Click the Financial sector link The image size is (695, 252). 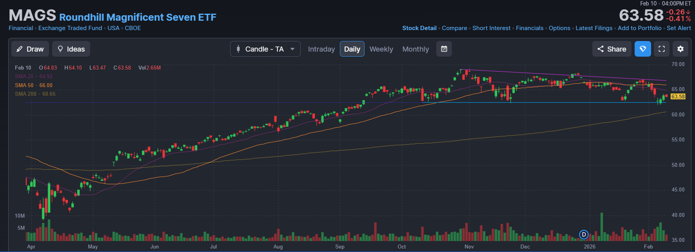point(21,28)
